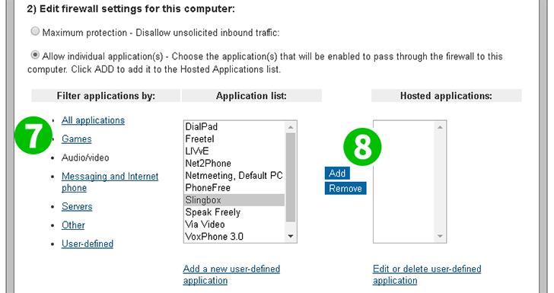Click Application list scroll down arrow
Image resolution: width=554 pixels, height=293 pixels.
[x=291, y=236]
